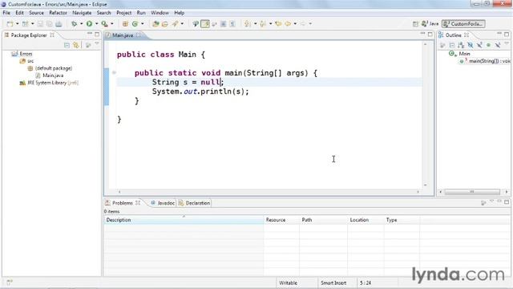
Task: Click the Back navigation arrow icon
Action: (x=288, y=24)
